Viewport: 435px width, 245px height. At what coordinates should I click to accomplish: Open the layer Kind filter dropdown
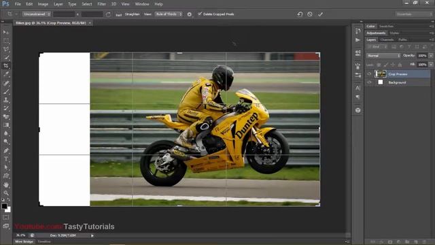378,47
